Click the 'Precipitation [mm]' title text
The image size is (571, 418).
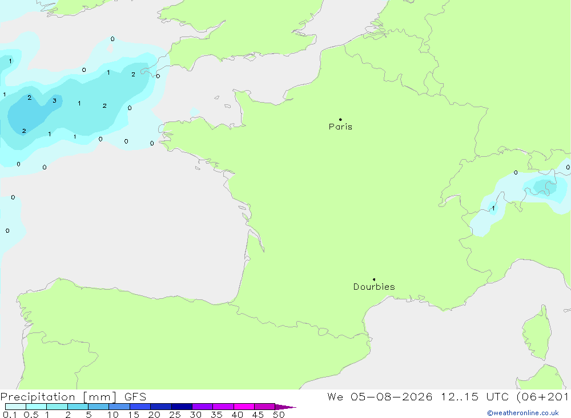58,397
